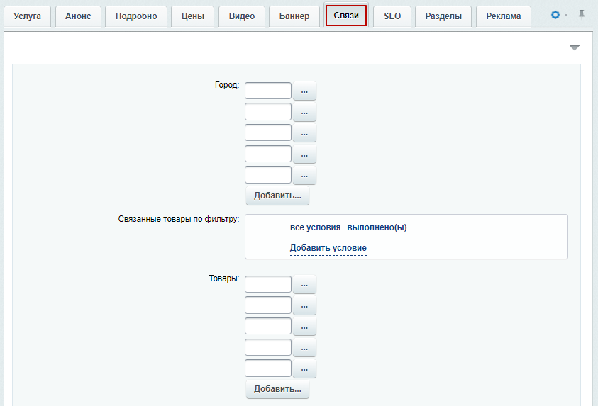Click Добавить button under Товары fields
The width and height of the screenshot is (598, 406).
(277, 389)
